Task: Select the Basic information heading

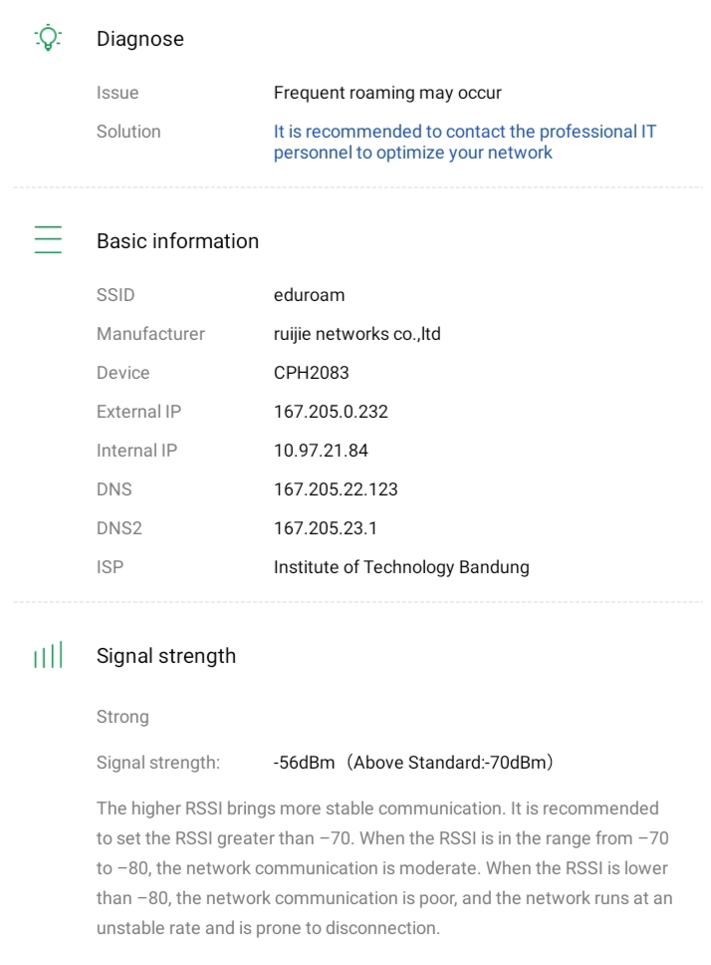Action: (x=177, y=241)
